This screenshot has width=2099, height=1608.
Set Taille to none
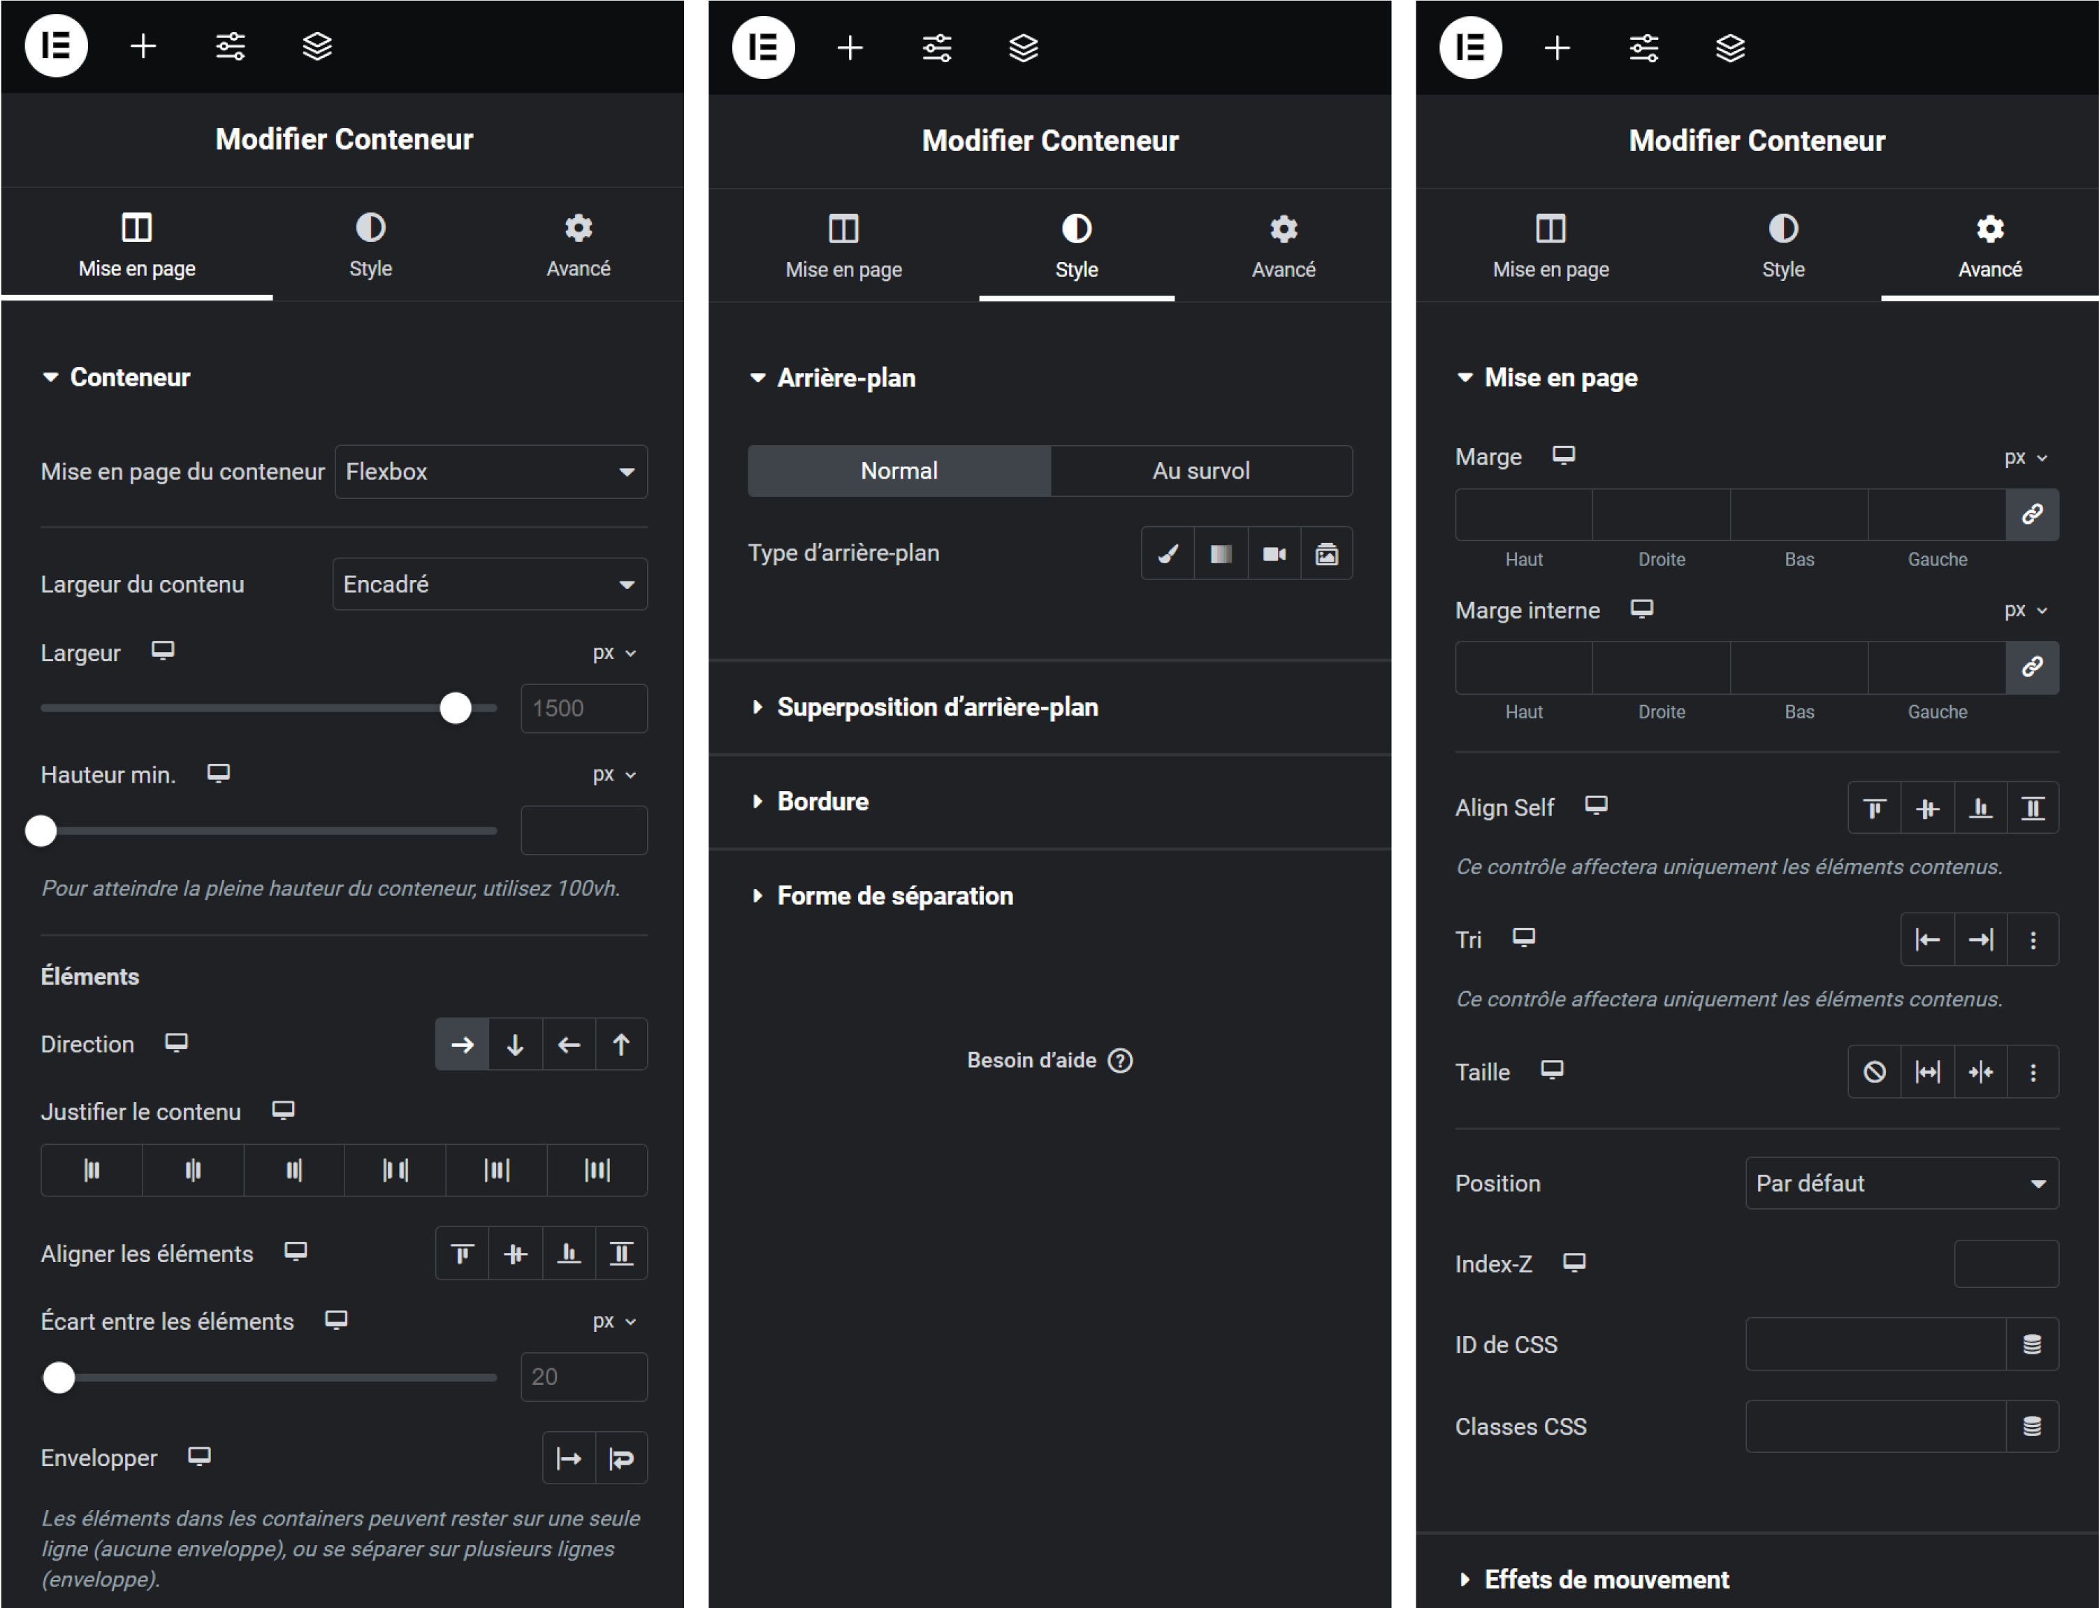(x=1874, y=1072)
